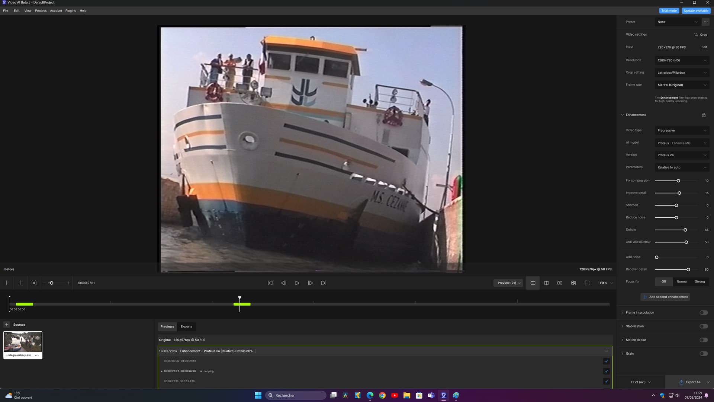Click the Dehalo slider handle
This screenshot has width=714, height=402.
coord(685,230)
